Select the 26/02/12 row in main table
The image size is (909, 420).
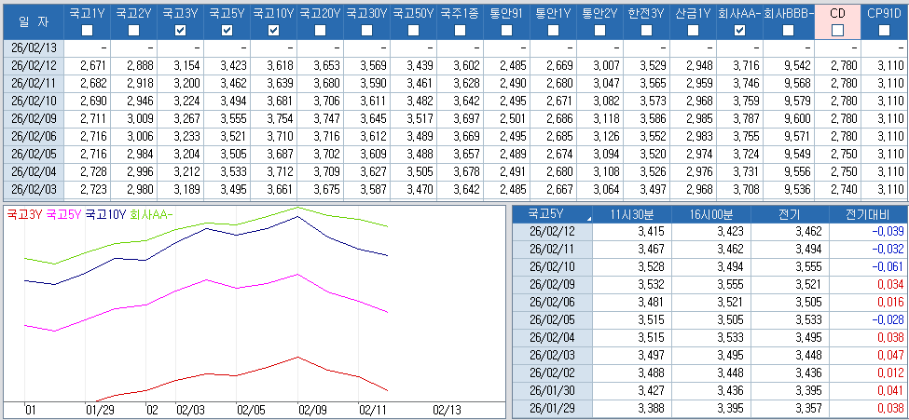(33, 64)
